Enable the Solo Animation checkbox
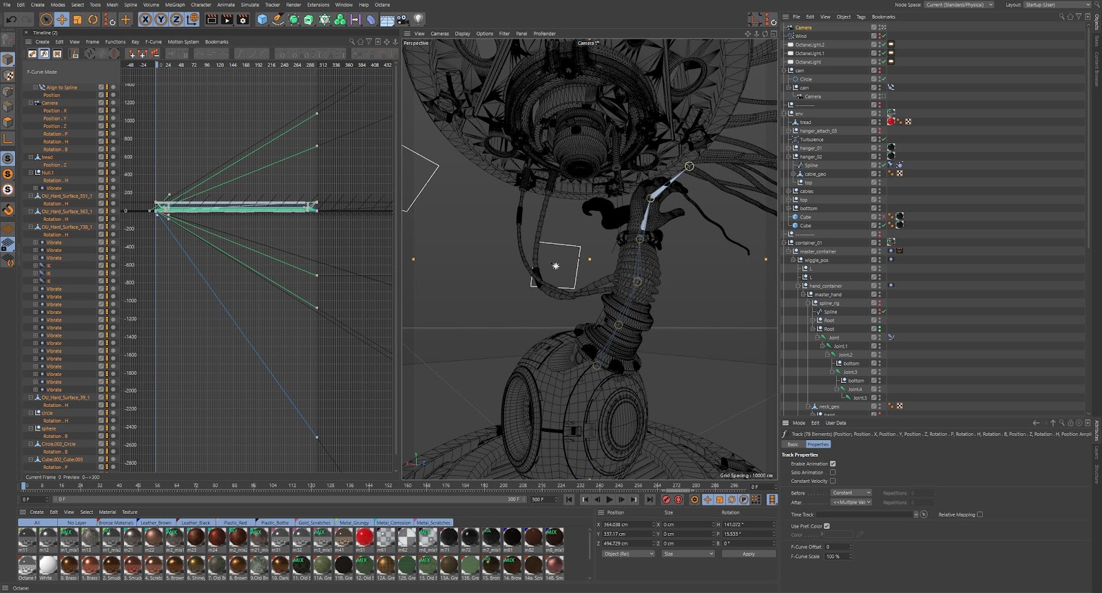The image size is (1102, 593). pyautogui.click(x=833, y=472)
